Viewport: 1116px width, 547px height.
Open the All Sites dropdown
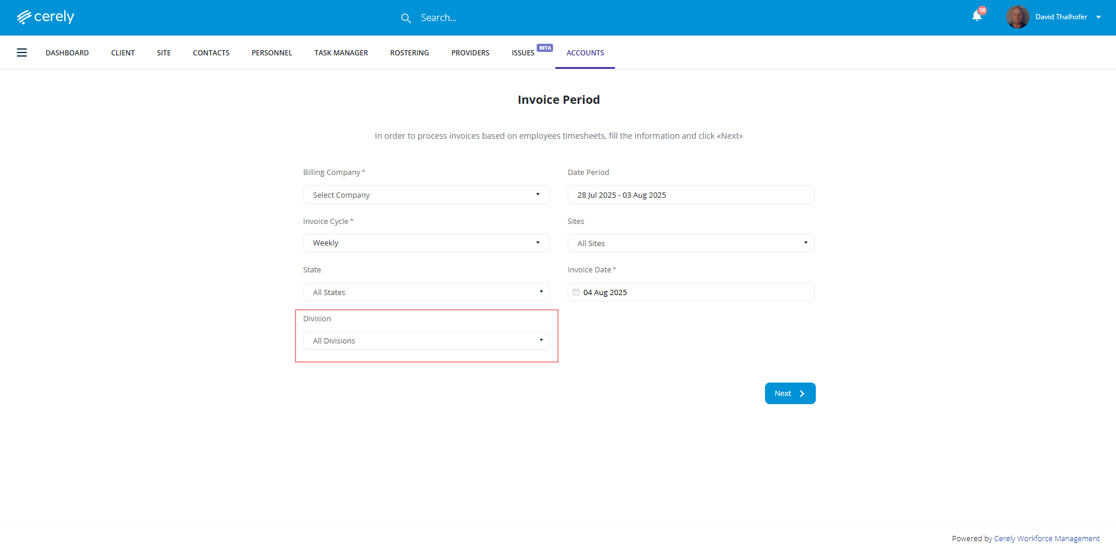[690, 243]
